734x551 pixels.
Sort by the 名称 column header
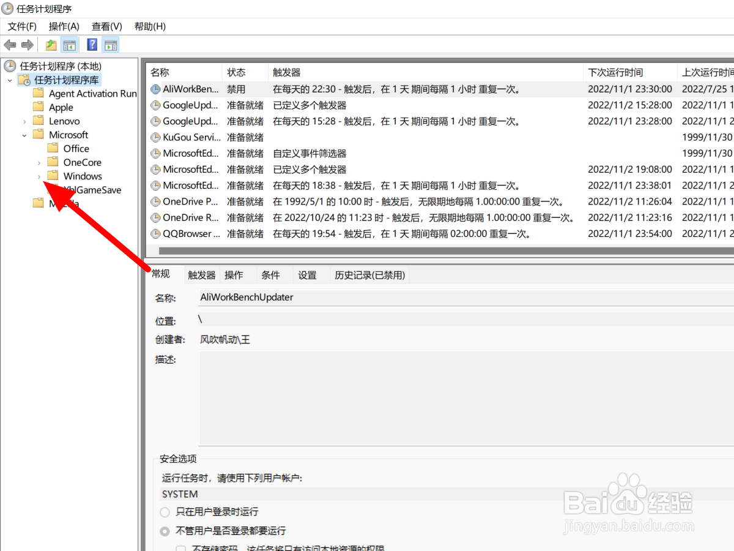pos(184,72)
